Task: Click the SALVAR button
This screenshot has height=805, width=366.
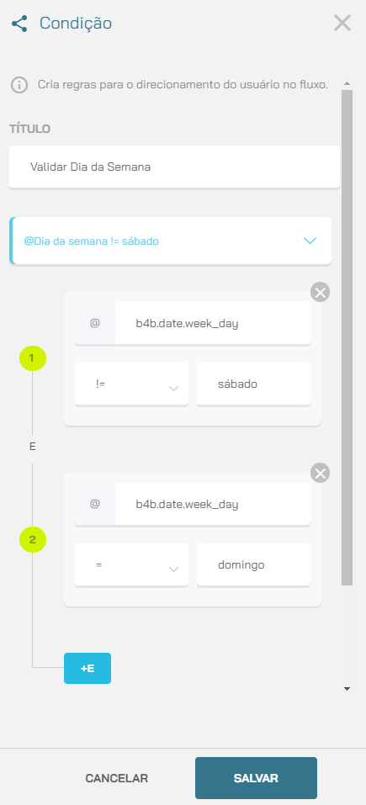Action: point(256,778)
